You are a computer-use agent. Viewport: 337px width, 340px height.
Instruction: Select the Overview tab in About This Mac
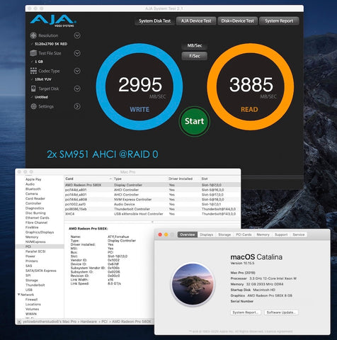coord(188,234)
